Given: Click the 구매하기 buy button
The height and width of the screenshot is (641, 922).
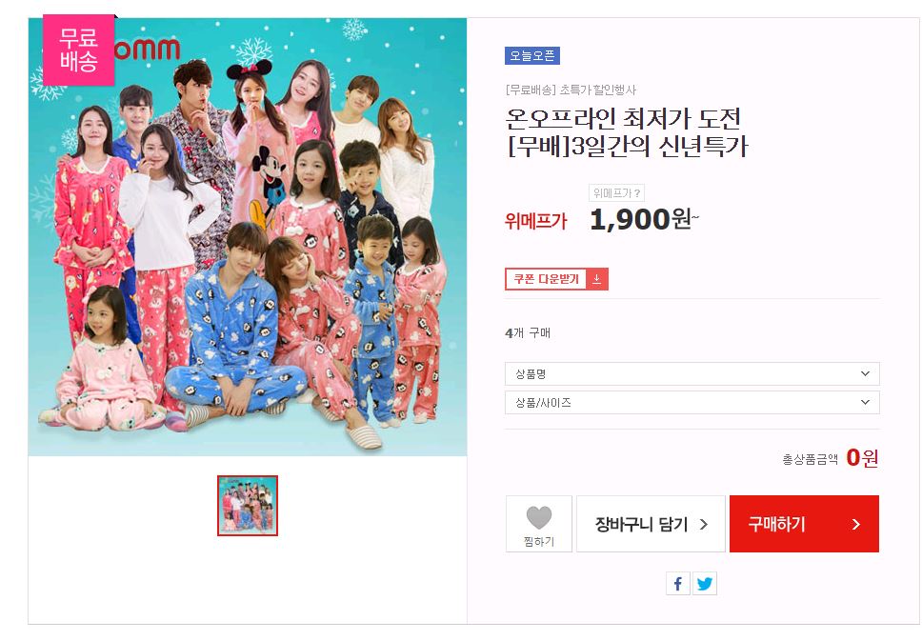Looking at the screenshot, I should pos(804,524).
